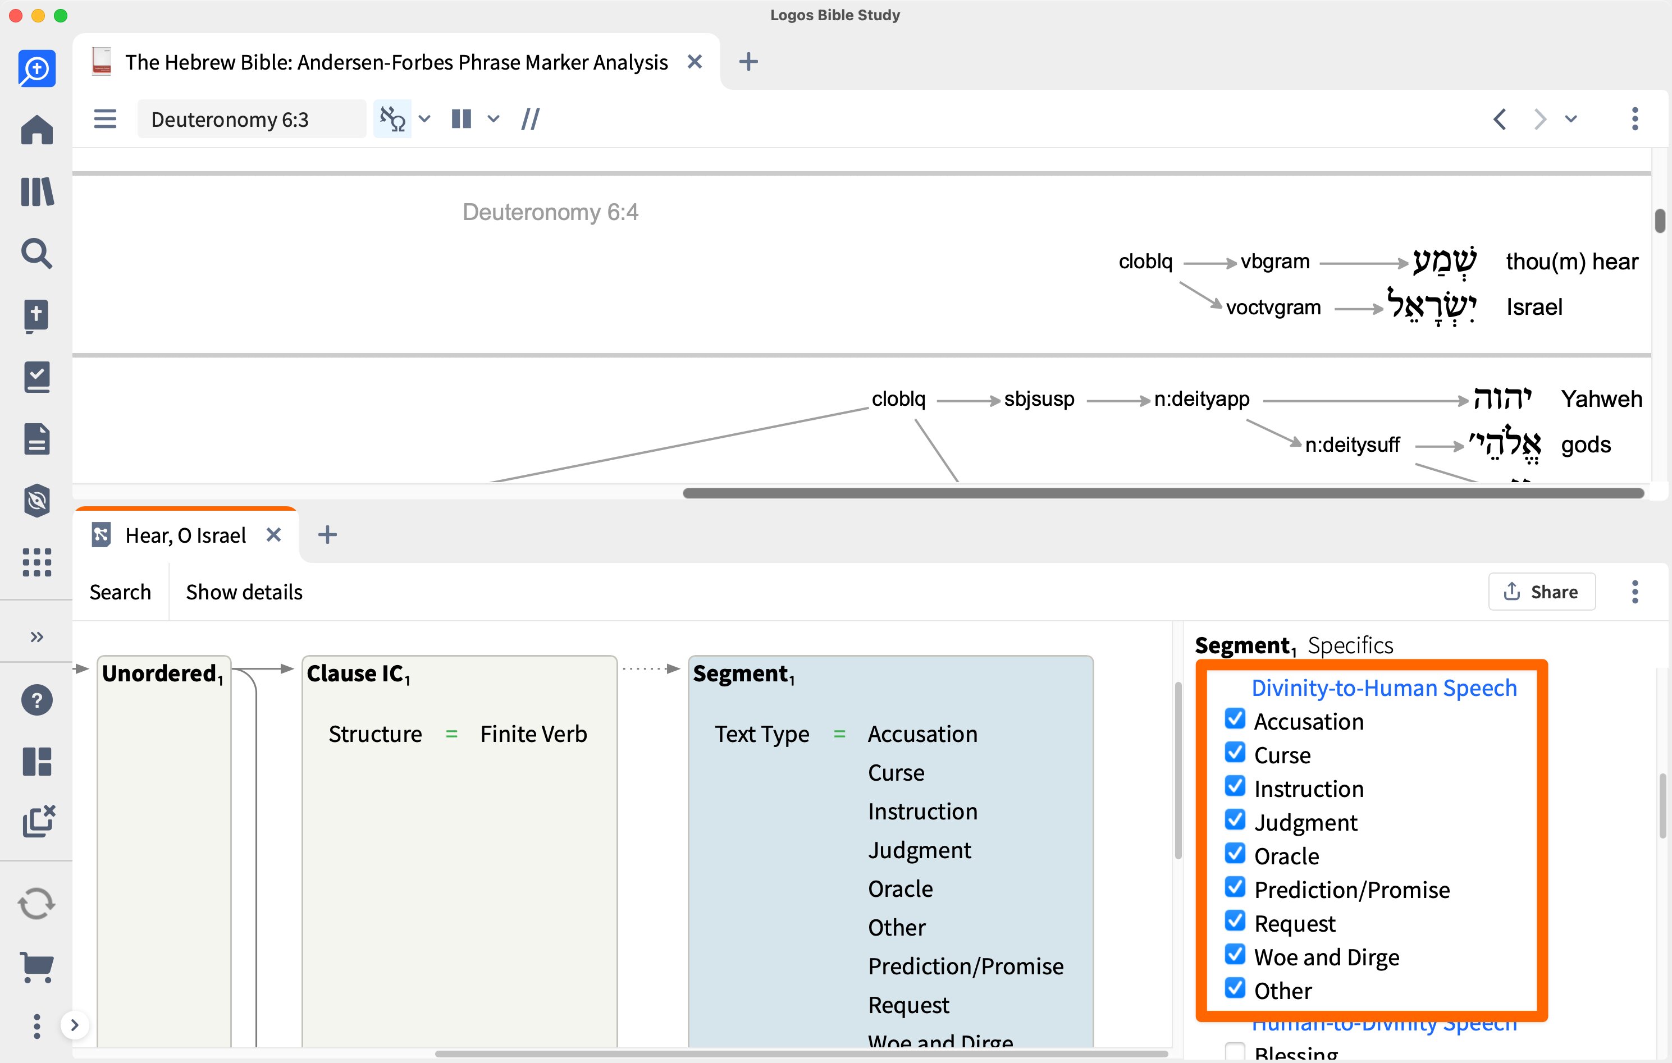Uncheck the Prediction/Promise checkbox

(1235, 887)
